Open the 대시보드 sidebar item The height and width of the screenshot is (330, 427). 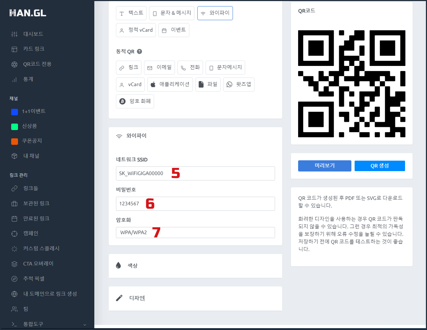tap(33, 34)
